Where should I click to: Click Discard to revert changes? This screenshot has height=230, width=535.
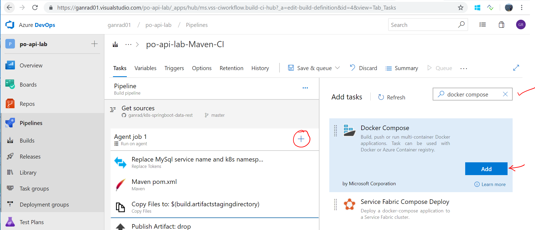coord(363,68)
